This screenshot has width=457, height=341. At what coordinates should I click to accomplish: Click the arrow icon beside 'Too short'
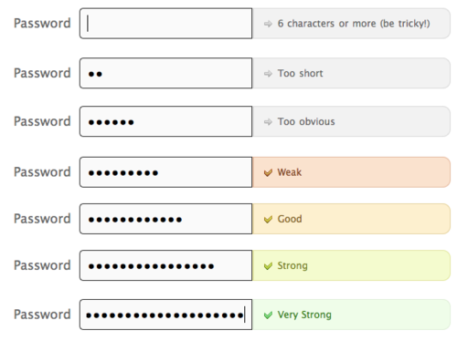point(268,74)
